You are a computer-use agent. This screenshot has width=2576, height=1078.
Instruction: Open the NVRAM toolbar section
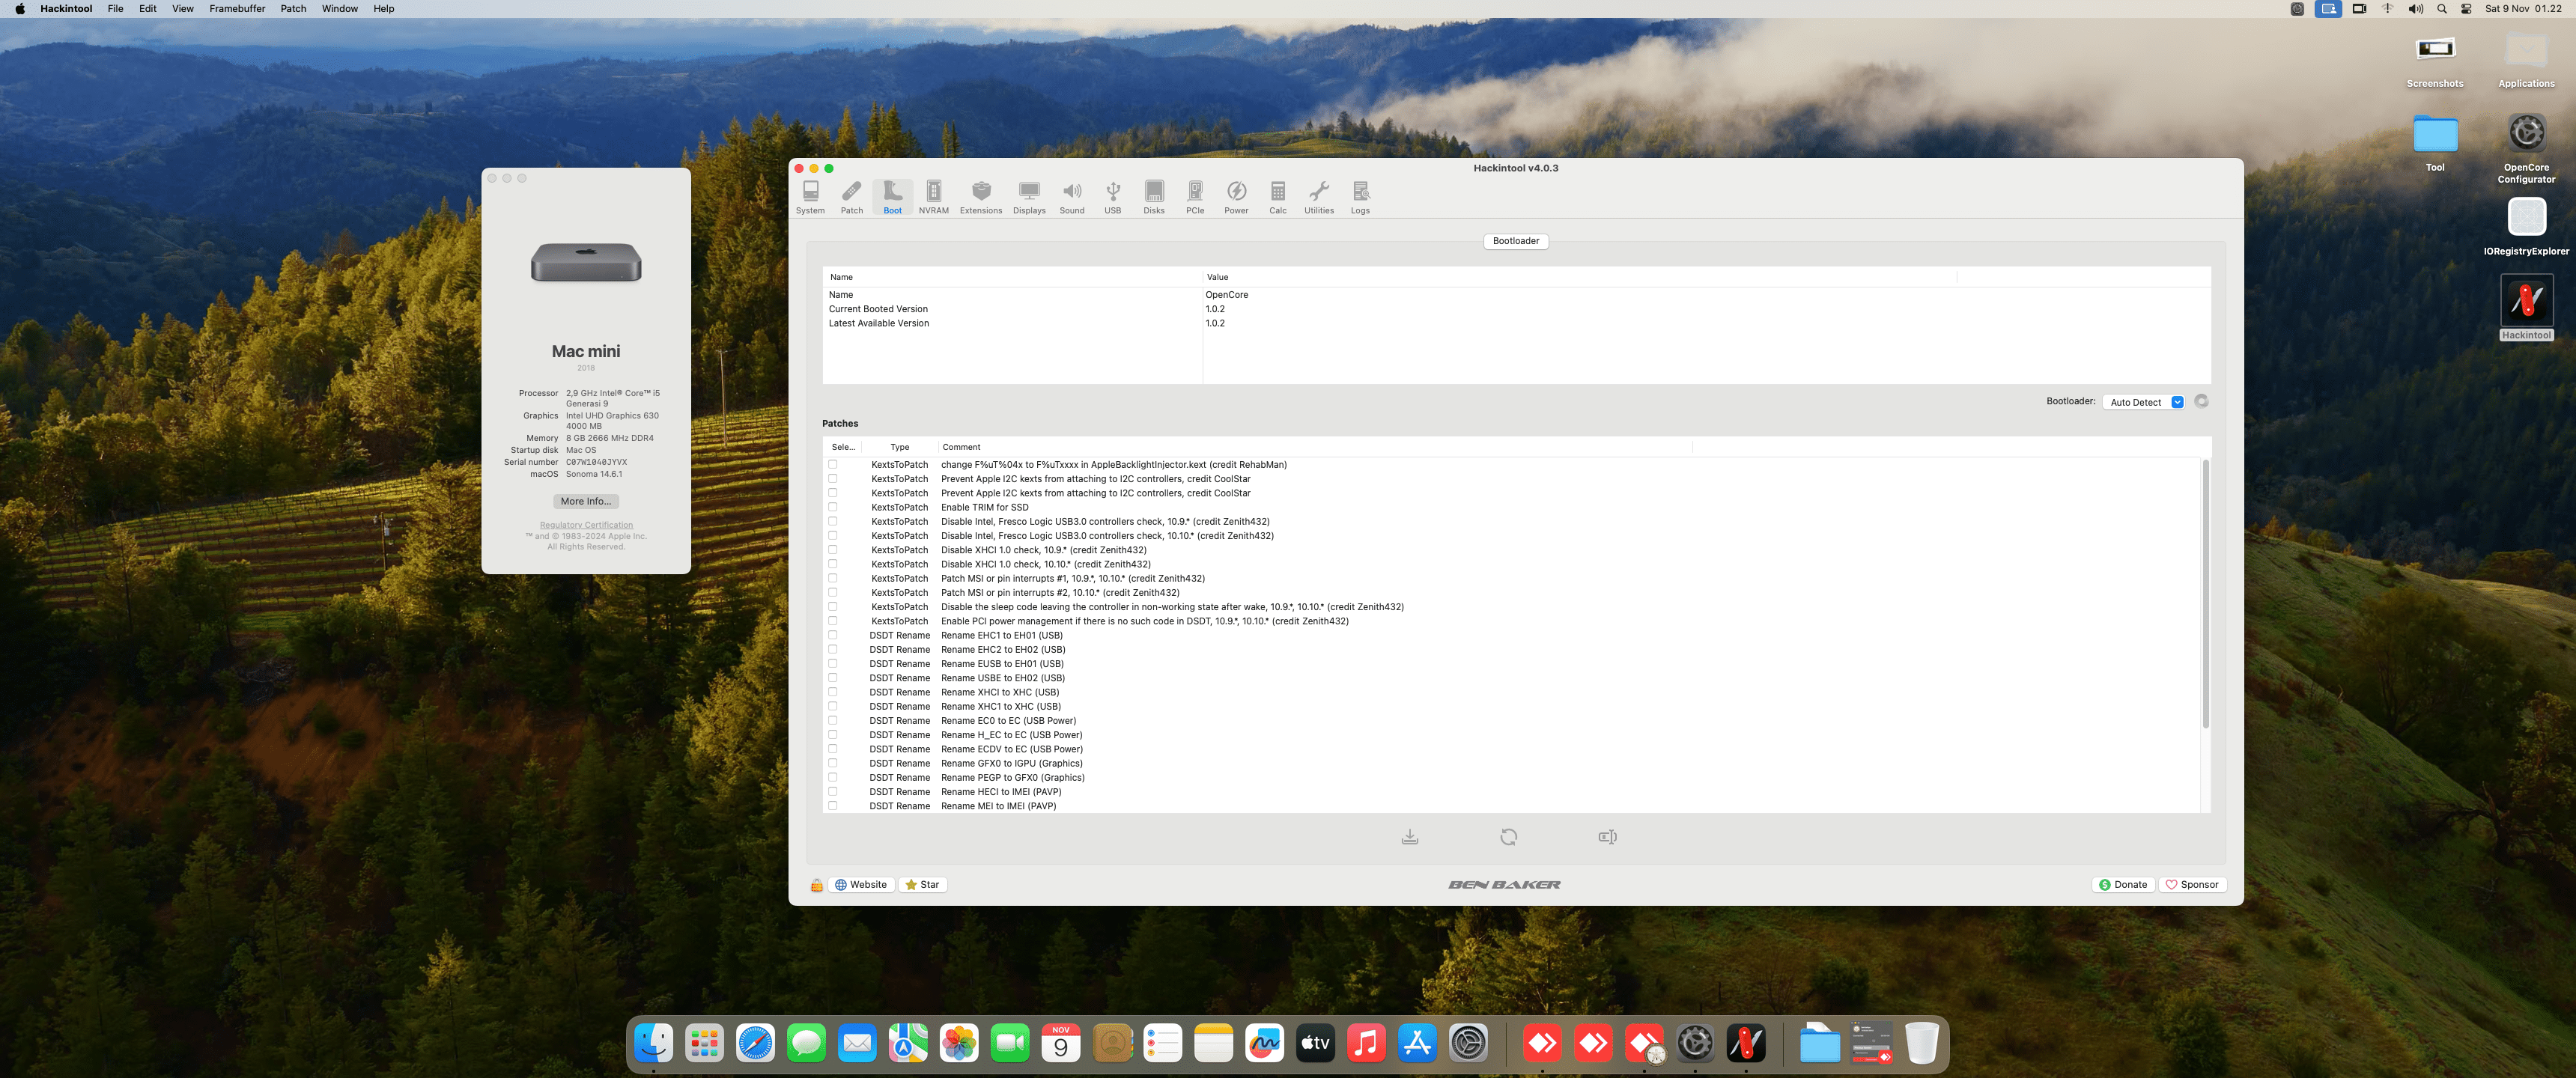click(933, 197)
